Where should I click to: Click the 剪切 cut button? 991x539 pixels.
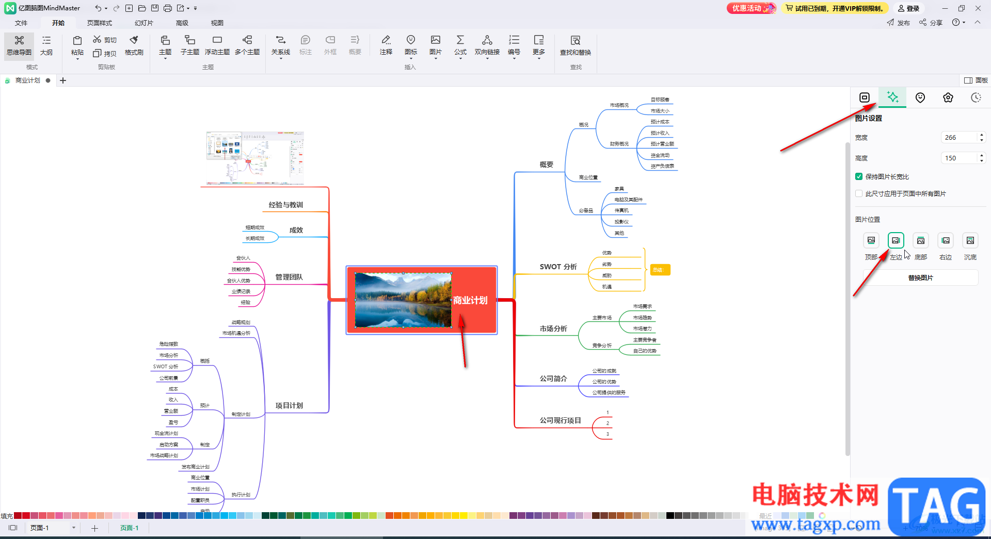105,40
